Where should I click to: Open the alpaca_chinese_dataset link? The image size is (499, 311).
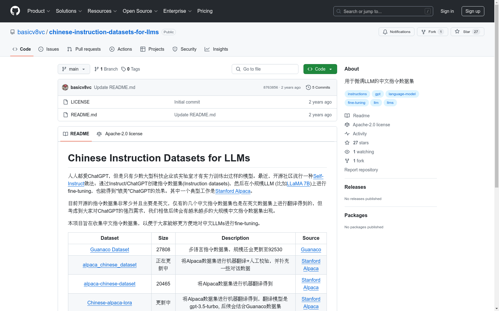pos(109,265)
